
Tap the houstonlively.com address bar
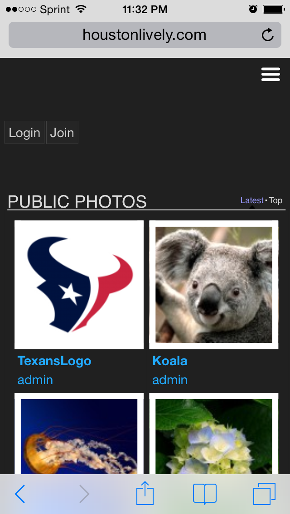(x=144, y=35)
